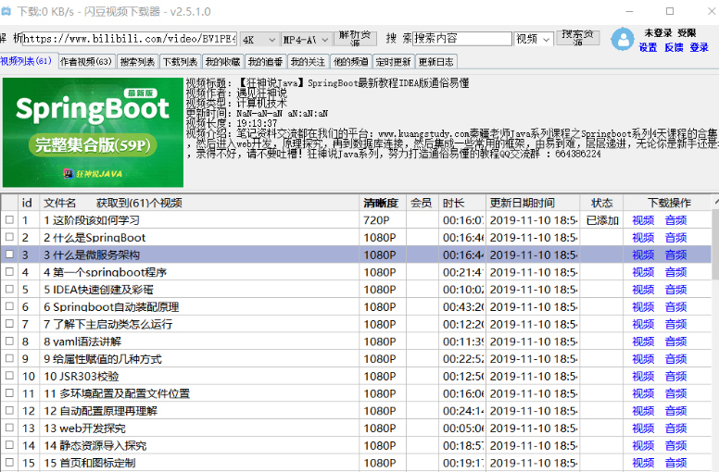This screenshot has height=472, width=719.
Task: Download 视频 for row 3 什么是微服务架构
Action: (x=643, y=255)
